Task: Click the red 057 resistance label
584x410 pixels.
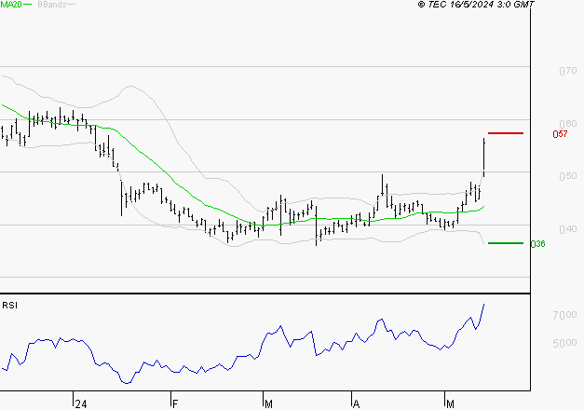Action: click(x=560, y=134)
